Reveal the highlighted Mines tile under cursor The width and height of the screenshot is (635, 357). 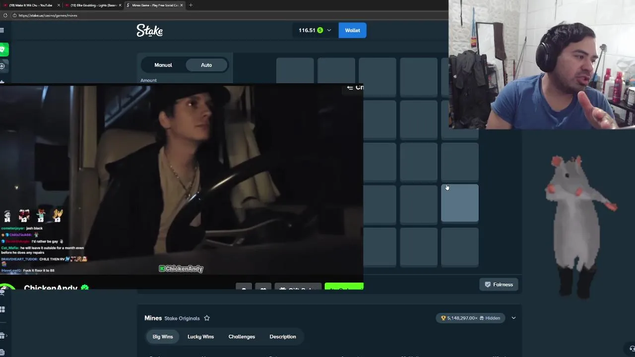460,203
